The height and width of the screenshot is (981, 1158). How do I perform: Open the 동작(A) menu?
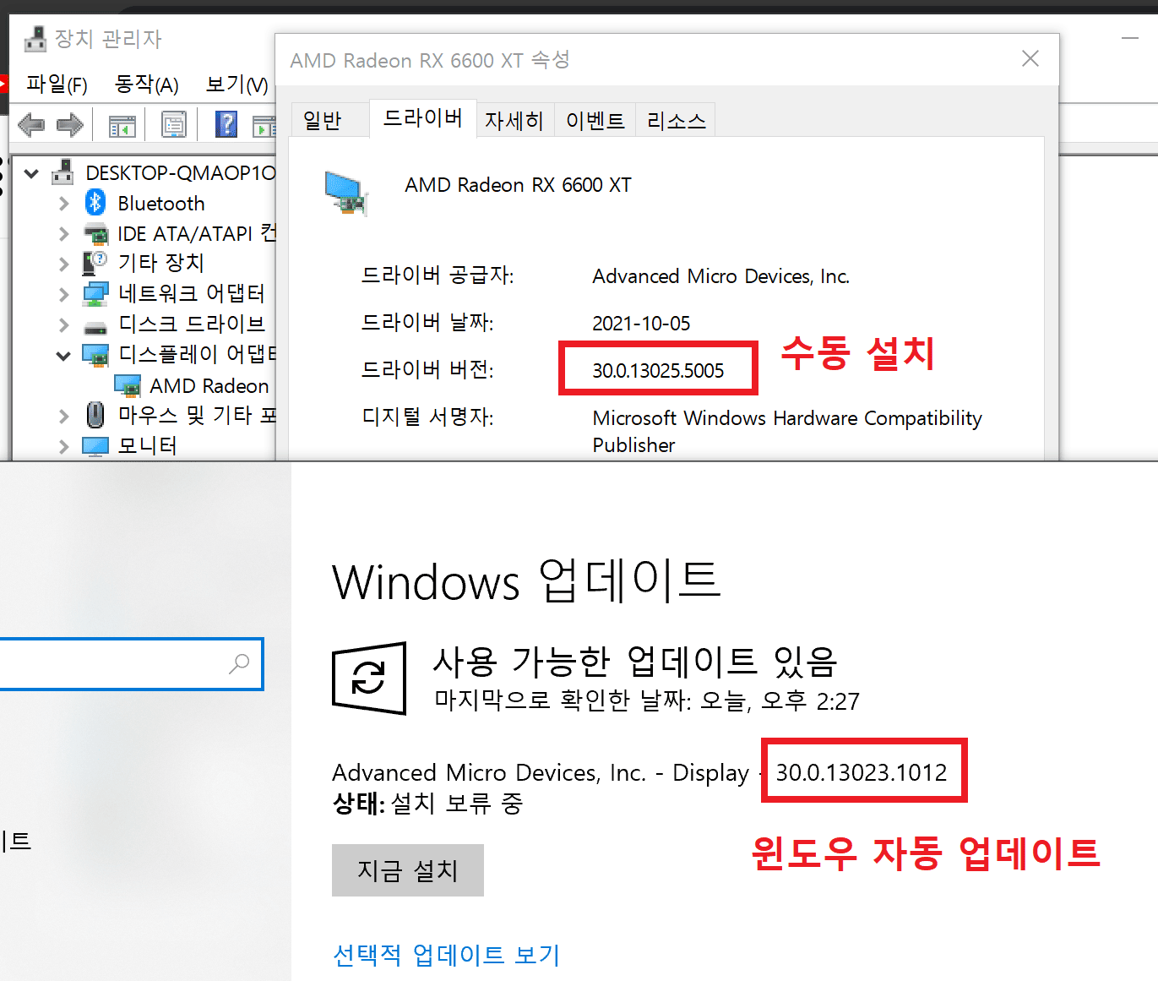pos(147,84)
